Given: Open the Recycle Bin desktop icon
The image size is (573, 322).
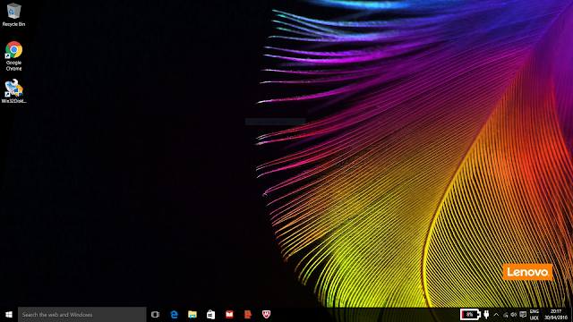Looking at the screenshot, I should coord(13,14).
